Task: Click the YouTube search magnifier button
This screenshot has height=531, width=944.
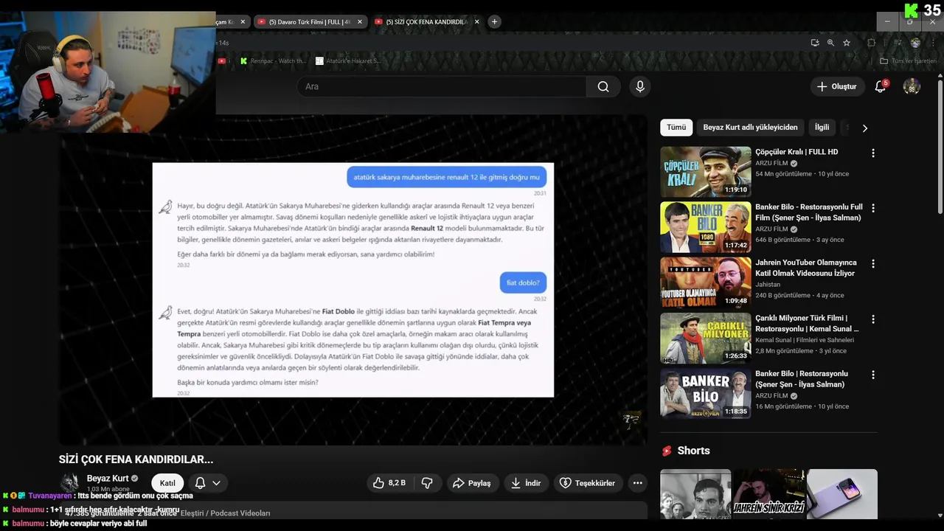Action: pyautogui.click(x=603, y=87)
